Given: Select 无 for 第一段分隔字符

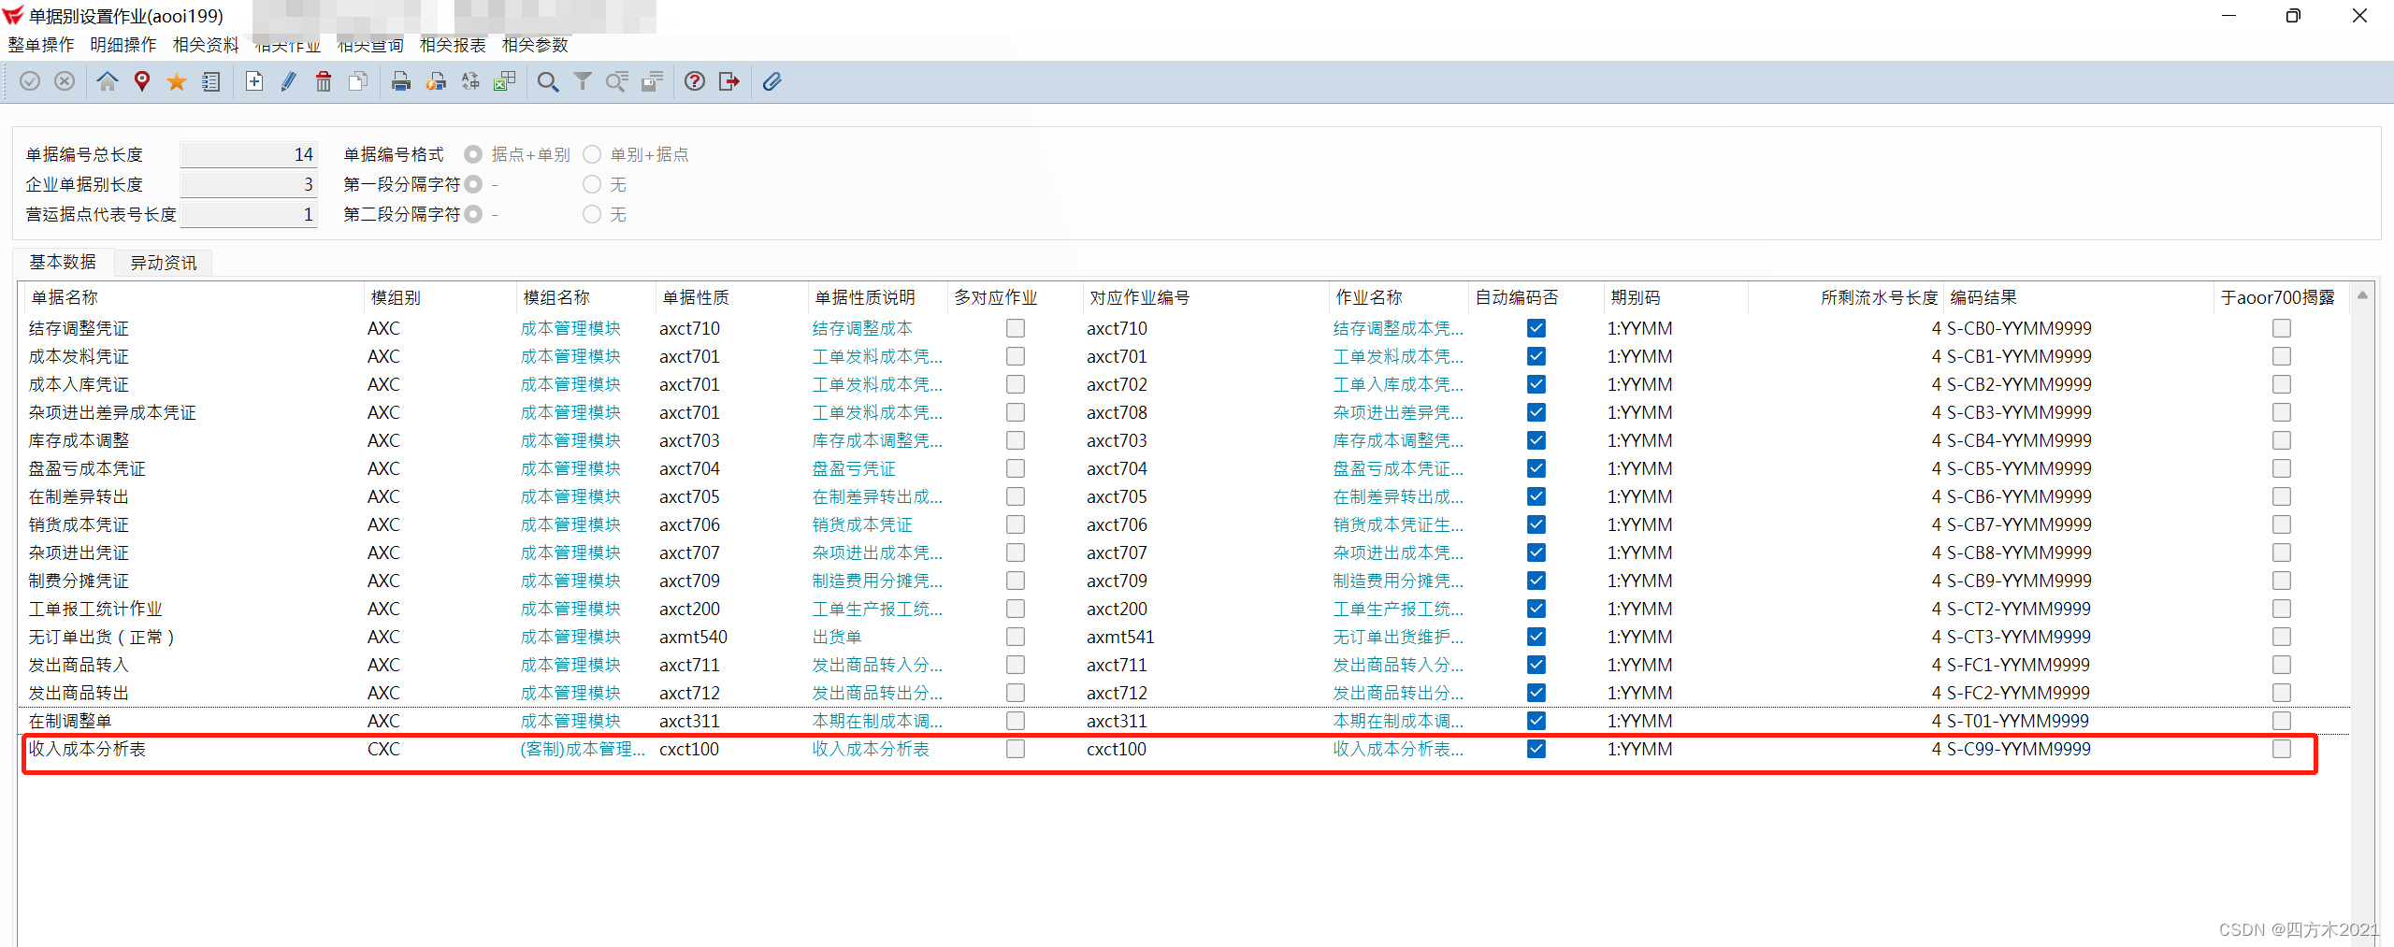Looking at the screenshot, I should coord(591,184).
